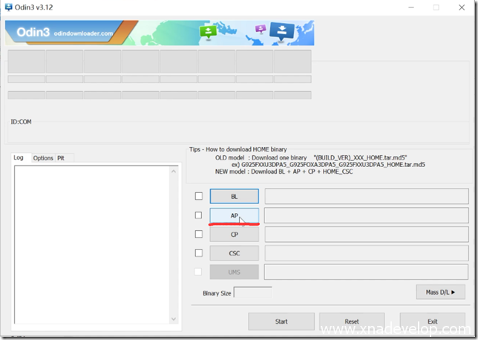The image size is (478, 340).
Task: Click the Odin3 logo in the banner
Action: [x=29, y=30]
